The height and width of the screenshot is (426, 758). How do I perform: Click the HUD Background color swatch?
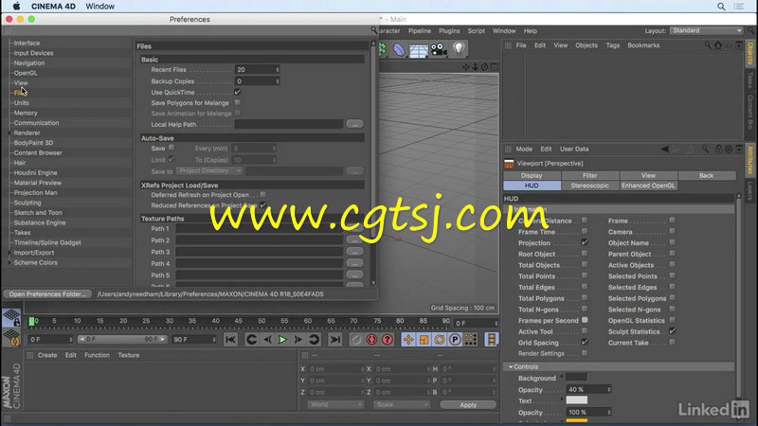(576, 377)
